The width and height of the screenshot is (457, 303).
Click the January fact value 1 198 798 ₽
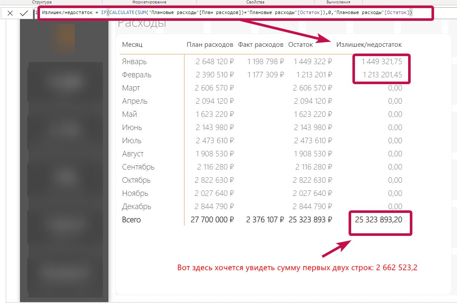pos(266,62)
